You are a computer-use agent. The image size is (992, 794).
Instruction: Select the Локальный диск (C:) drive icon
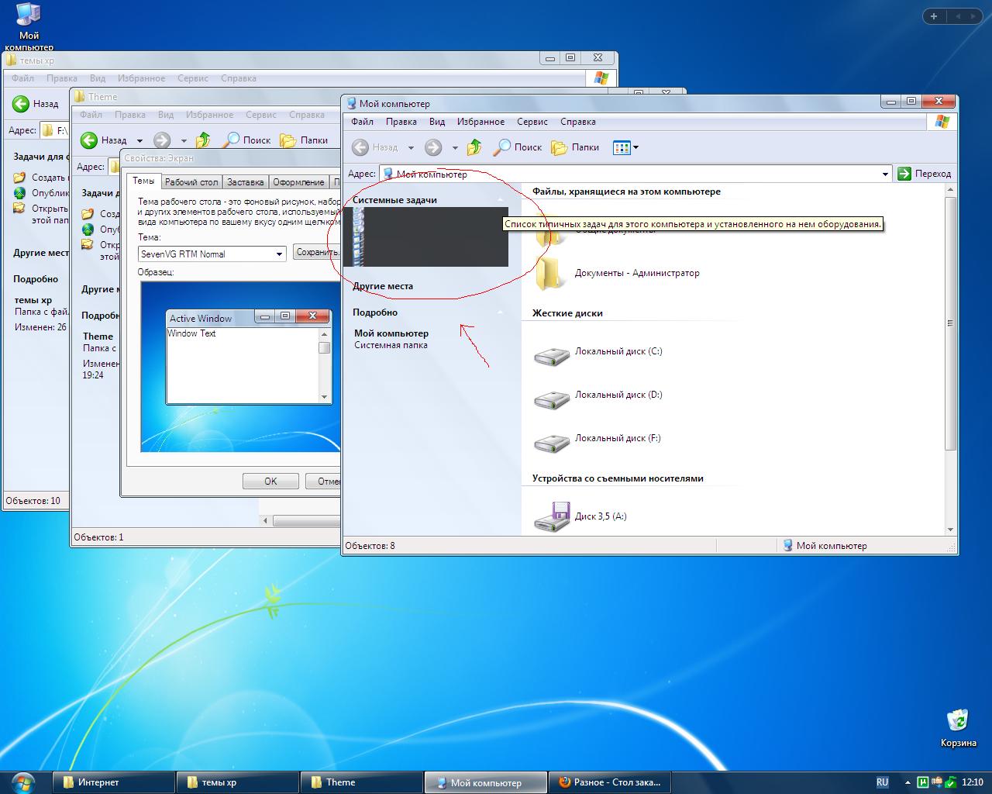(551, 355)
